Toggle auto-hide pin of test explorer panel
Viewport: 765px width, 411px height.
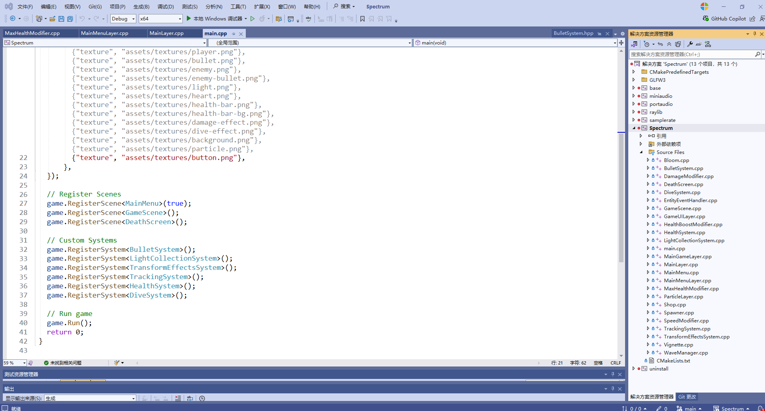pos(613,374)
